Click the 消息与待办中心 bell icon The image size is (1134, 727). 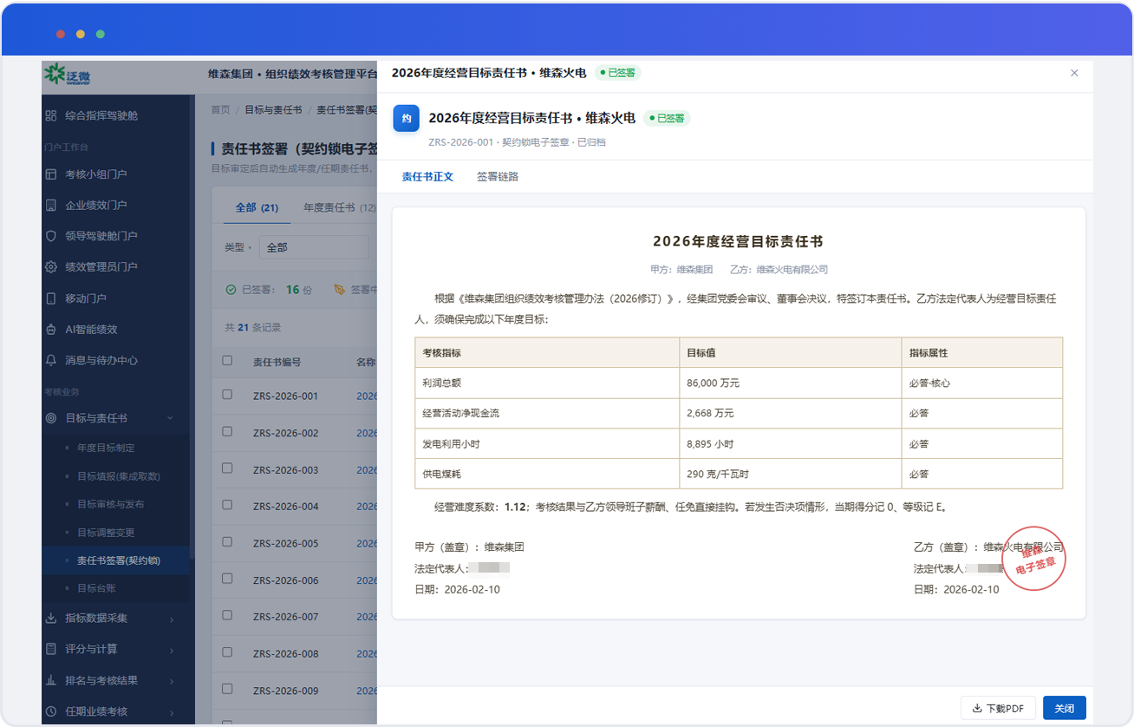click(51, 360)
